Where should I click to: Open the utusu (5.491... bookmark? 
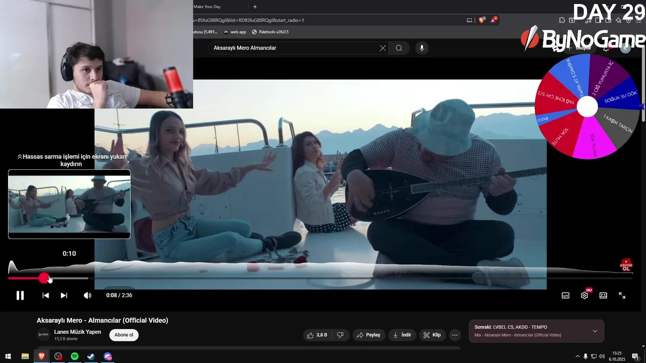205,32
